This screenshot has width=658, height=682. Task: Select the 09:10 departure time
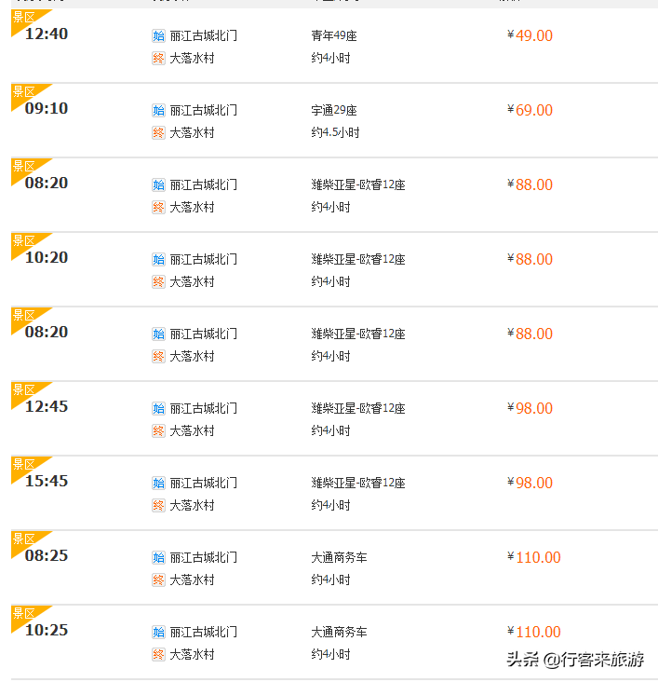[47, 108]
